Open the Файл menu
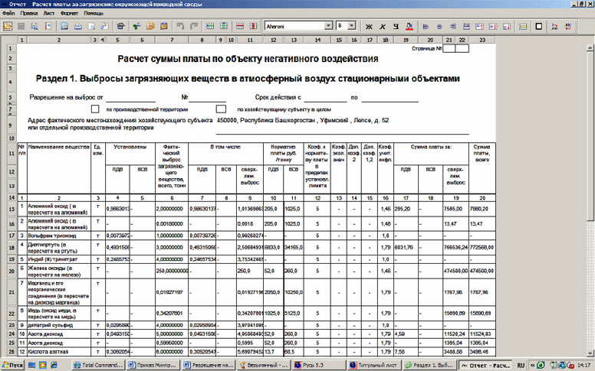Screen dimensions: 595x371 click(8, 13)
